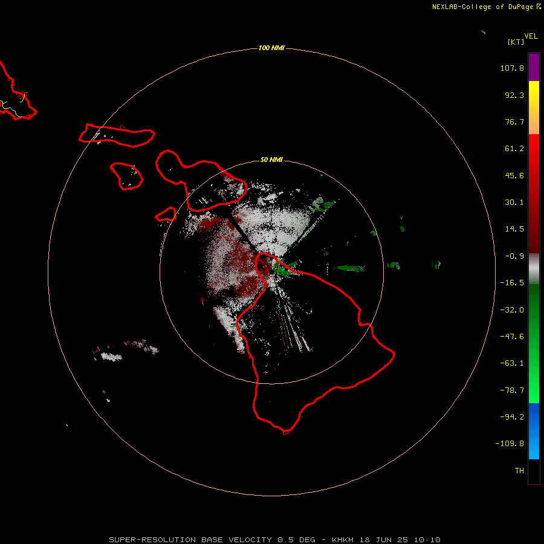Click the TH legend label
Screen dimensions: 544x544
point(519,470)
